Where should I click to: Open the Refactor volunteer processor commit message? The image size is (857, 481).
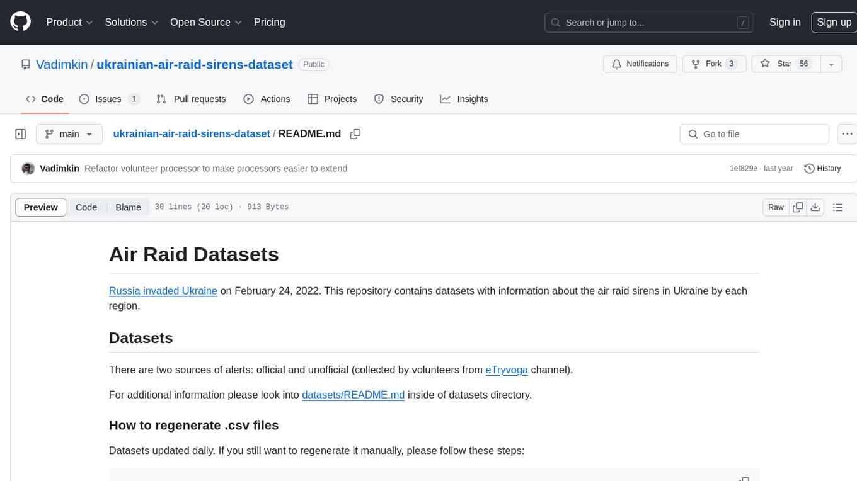pos(216,169)
